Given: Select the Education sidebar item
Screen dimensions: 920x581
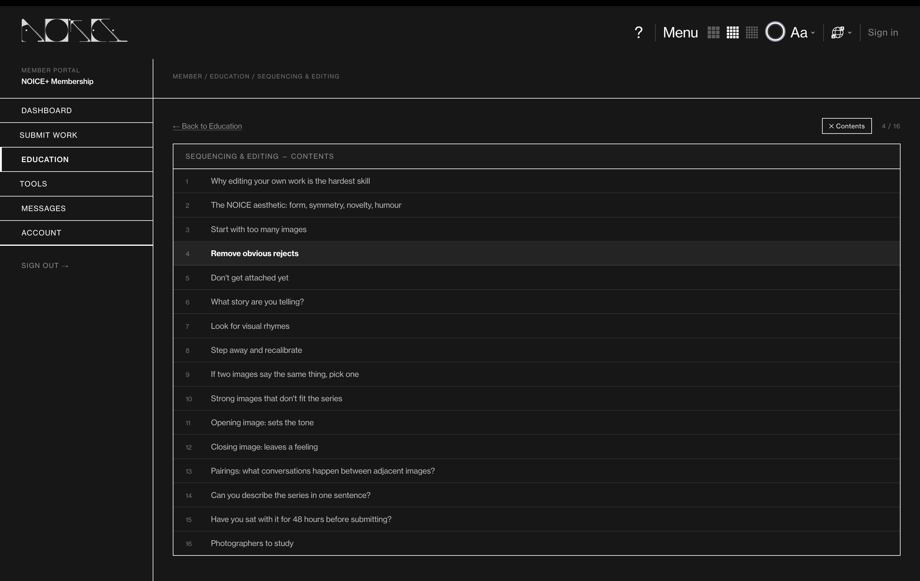Looking at the screenshot, I should point(76,159).
